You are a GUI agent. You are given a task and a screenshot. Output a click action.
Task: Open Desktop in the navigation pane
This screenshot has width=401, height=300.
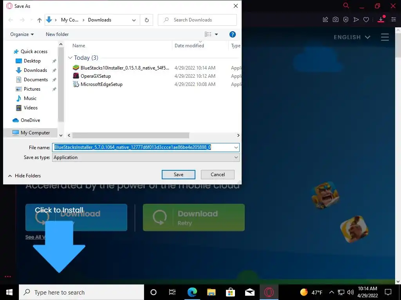32,61
